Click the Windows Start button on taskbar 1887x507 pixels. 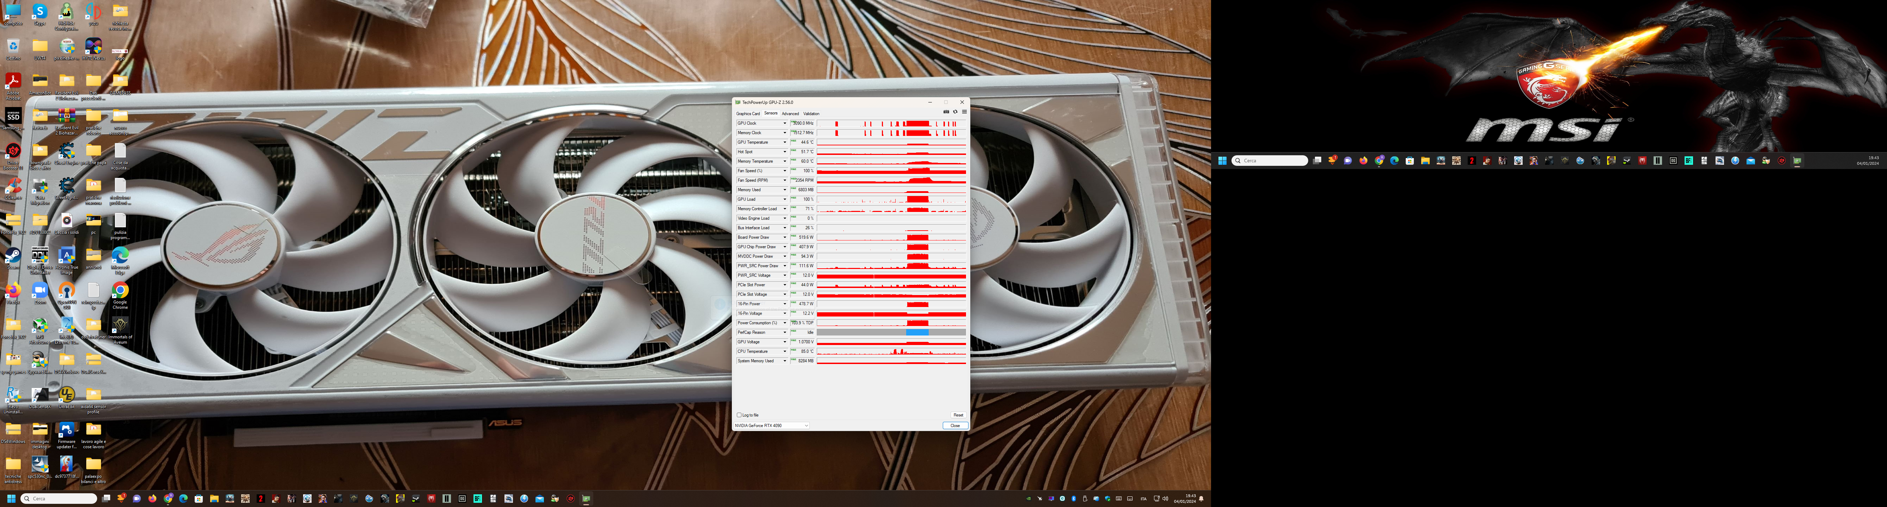[x=11, y=499]
